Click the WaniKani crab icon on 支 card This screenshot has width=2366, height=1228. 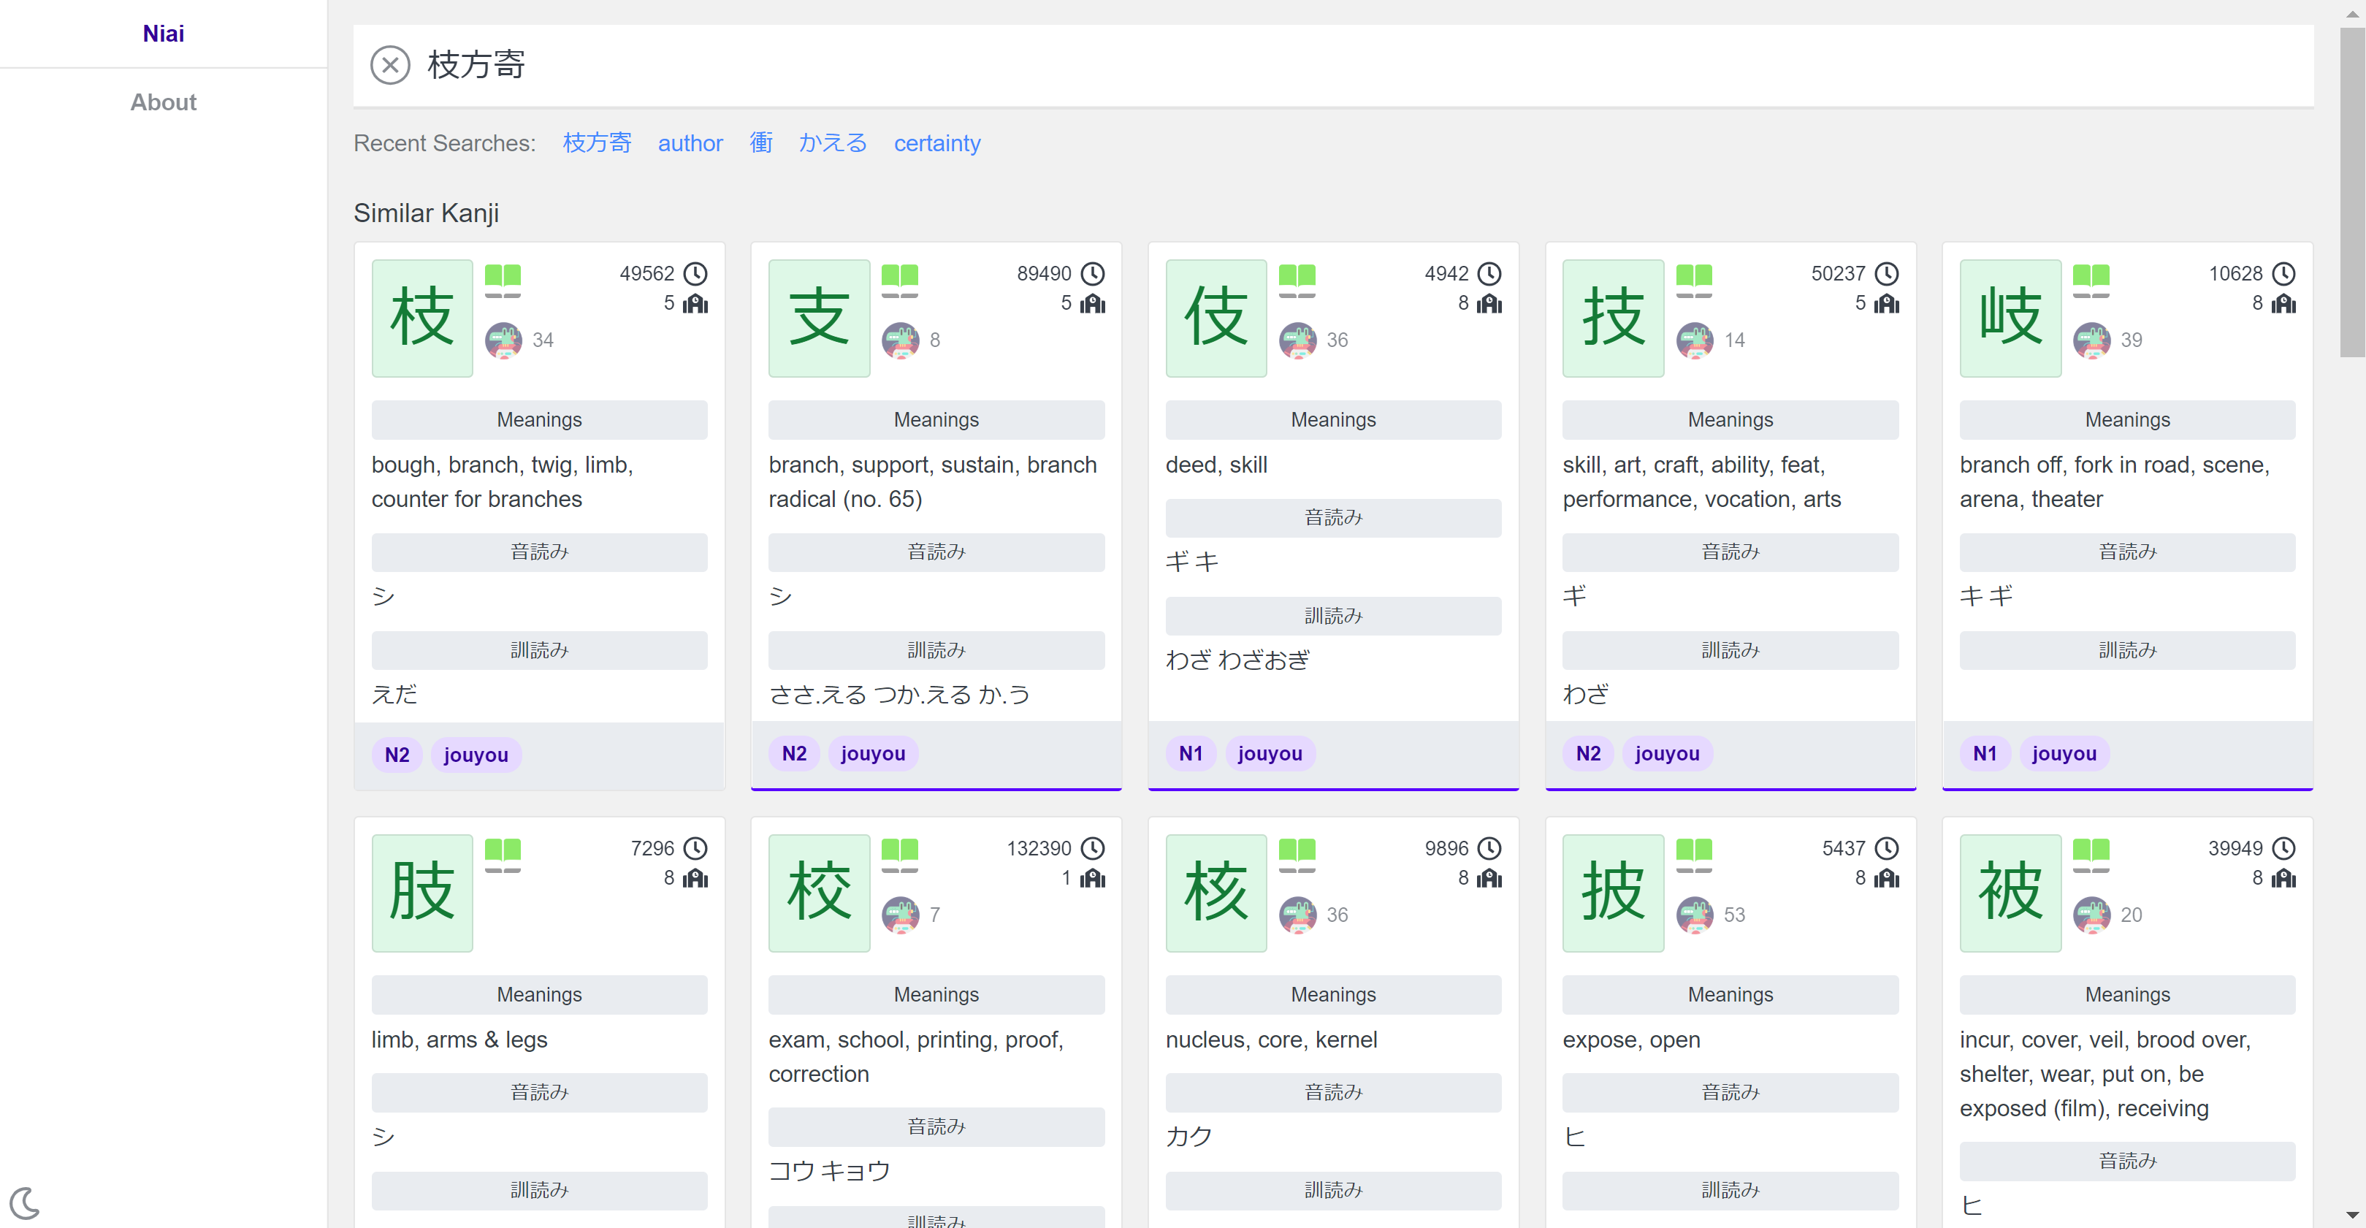click(900, 340)
